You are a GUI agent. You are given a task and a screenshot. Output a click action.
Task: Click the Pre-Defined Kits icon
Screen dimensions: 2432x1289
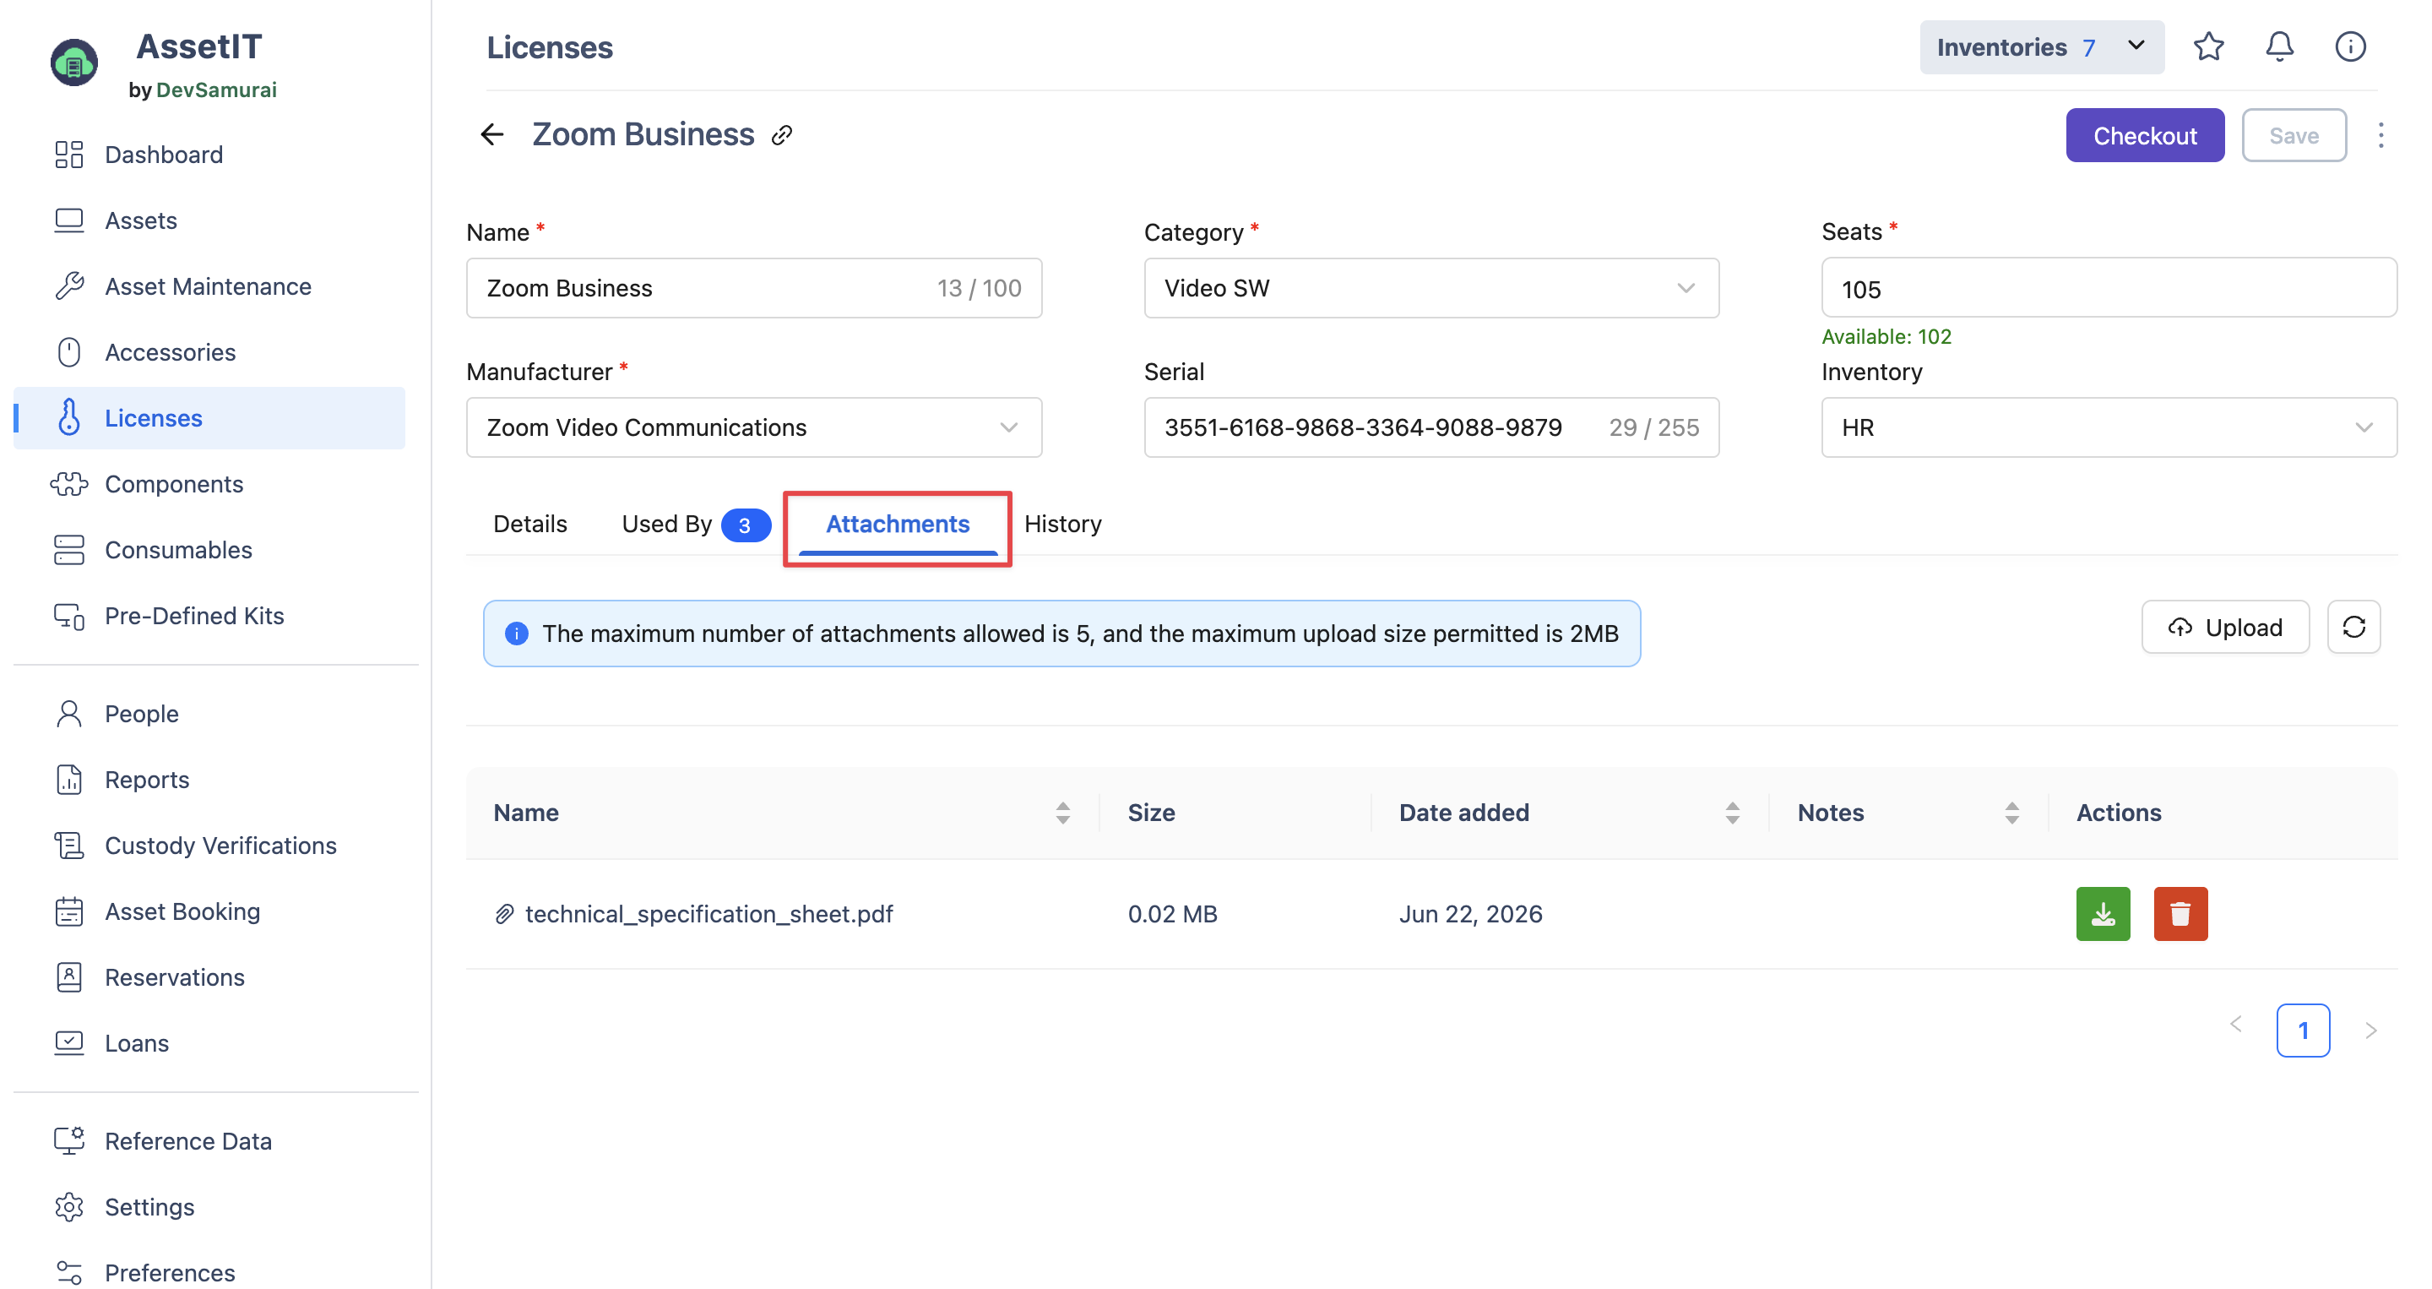tap(69, 616)
